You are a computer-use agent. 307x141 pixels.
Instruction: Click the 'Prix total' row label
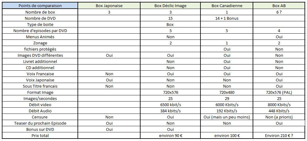pyautogui.click(x=40, y=135)
